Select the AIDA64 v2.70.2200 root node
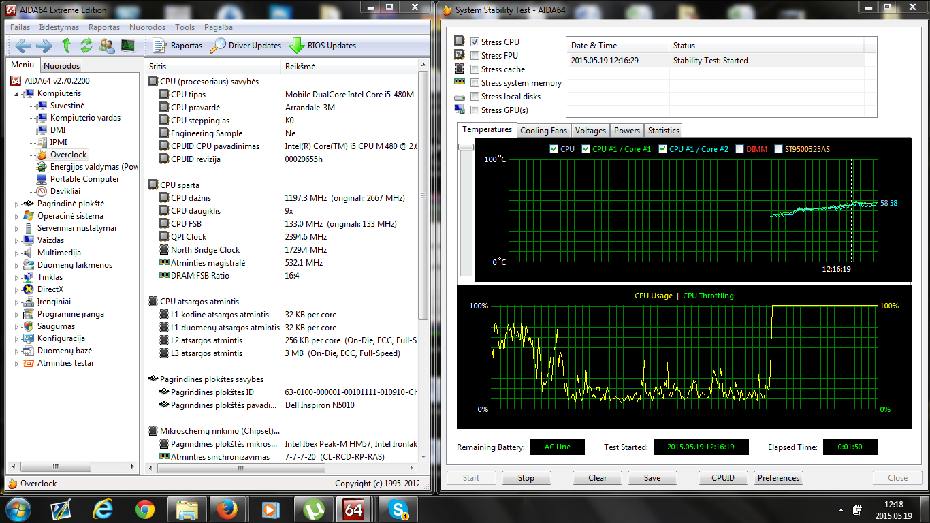This screenshot has height=523, width=930. coord(57,81)
